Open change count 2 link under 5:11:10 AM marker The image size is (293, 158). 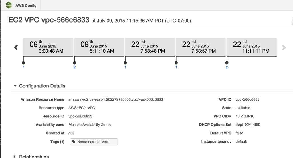pos(75,67)
